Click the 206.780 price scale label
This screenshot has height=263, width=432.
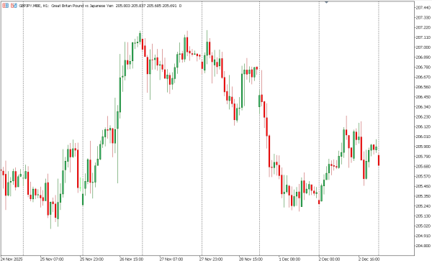click(x=423, y=67)
